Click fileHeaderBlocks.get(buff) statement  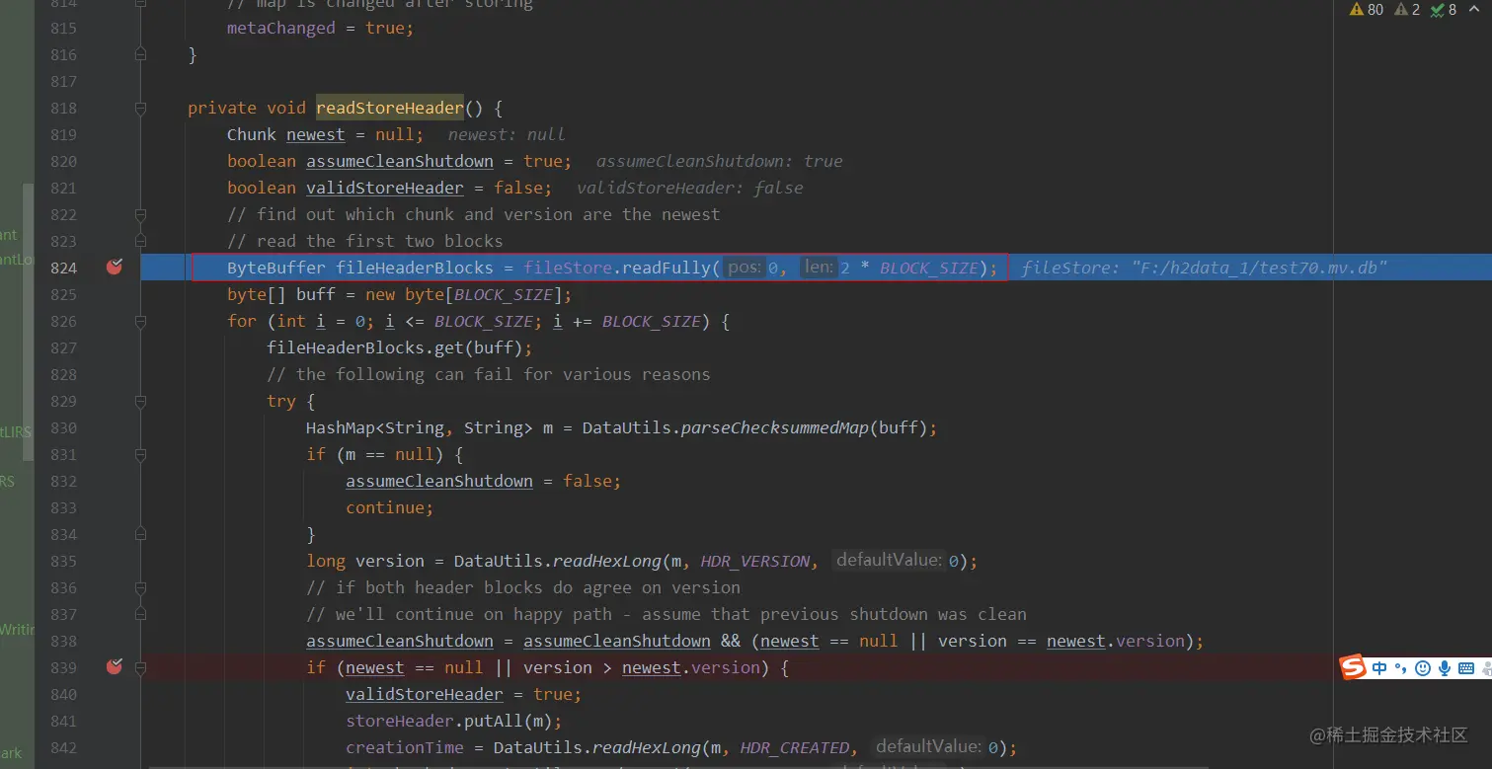(x=400, y=347)
